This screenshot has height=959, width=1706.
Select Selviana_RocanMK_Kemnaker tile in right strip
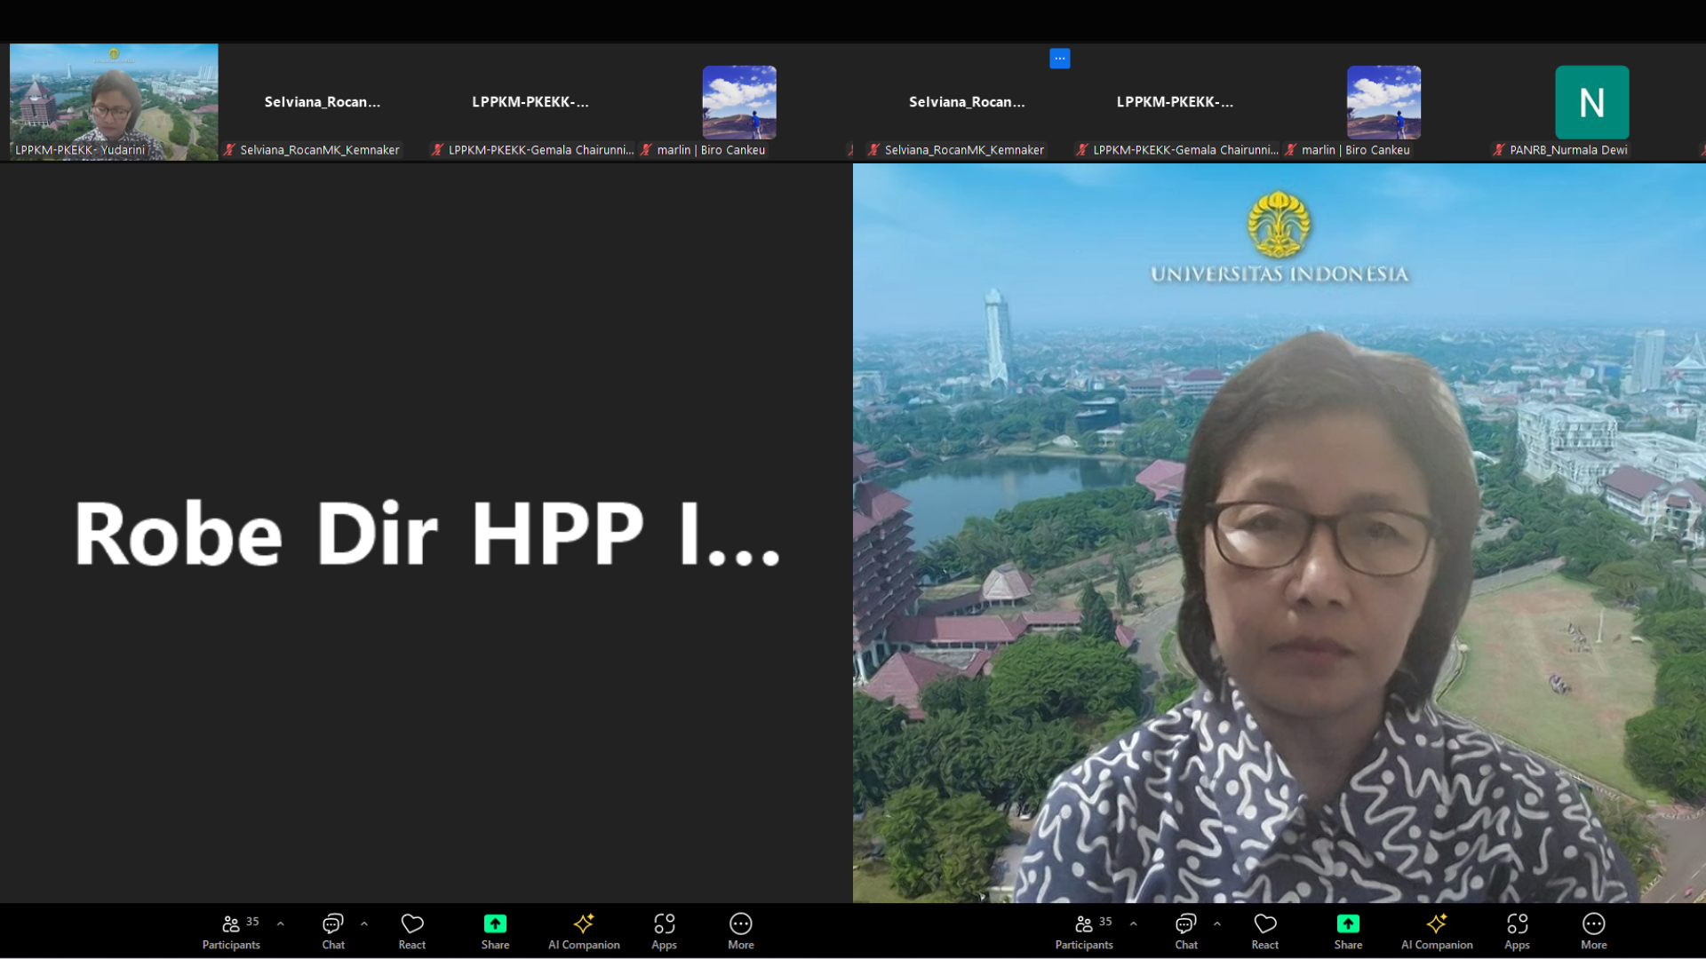967,101
